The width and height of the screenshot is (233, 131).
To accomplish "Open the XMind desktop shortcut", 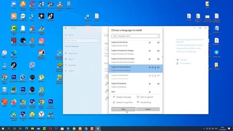I will (5, 103).
